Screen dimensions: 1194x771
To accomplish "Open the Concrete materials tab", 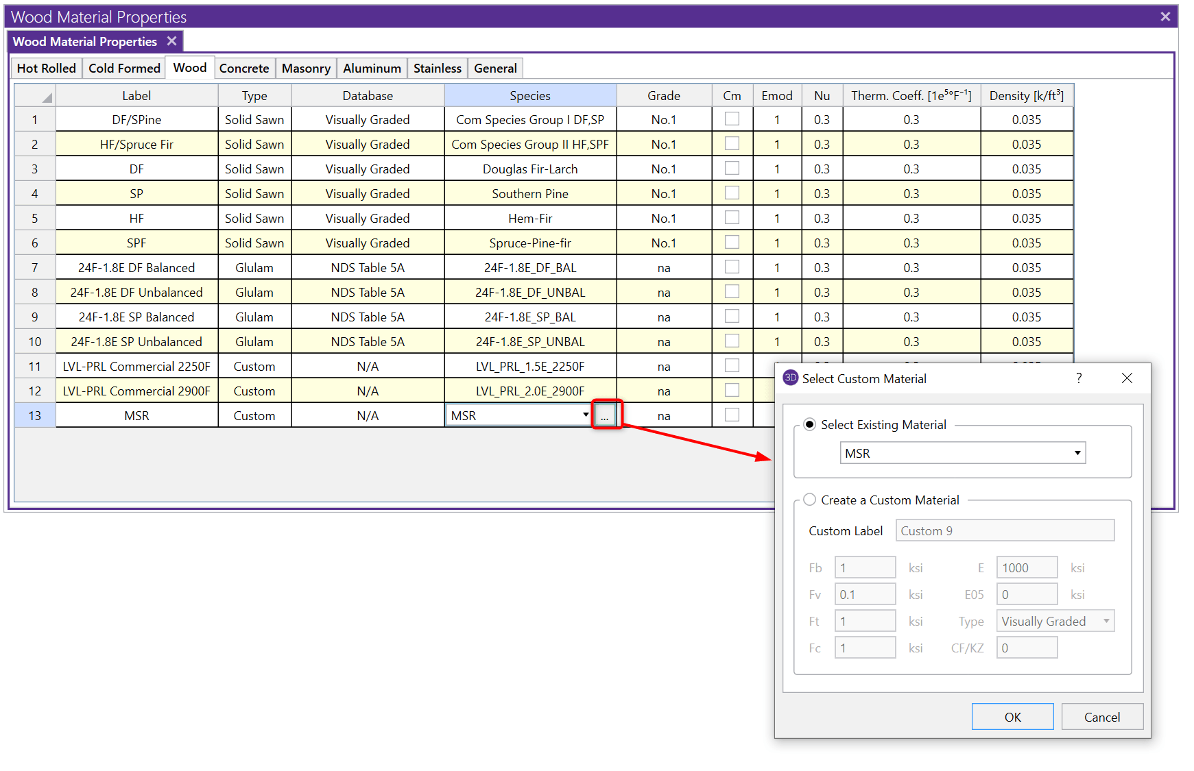I will (x=244, y=69).
